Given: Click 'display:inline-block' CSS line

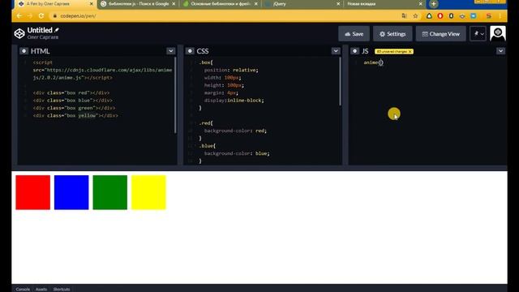Looking at the screenshot, I should click(234, 101).
